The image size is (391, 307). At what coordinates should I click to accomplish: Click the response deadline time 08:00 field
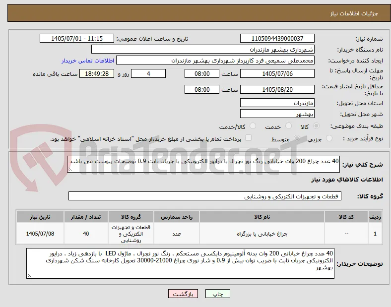pos(202,74)
